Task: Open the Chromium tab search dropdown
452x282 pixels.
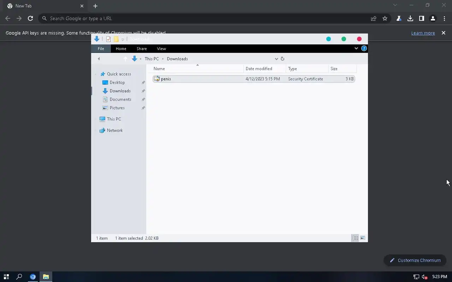Action: pyautogui.click(x=395, y=5)
